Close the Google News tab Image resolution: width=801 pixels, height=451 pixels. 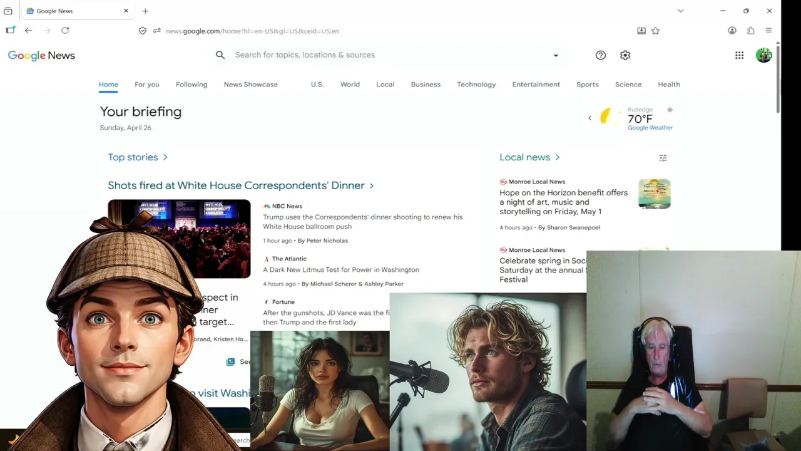126,11
